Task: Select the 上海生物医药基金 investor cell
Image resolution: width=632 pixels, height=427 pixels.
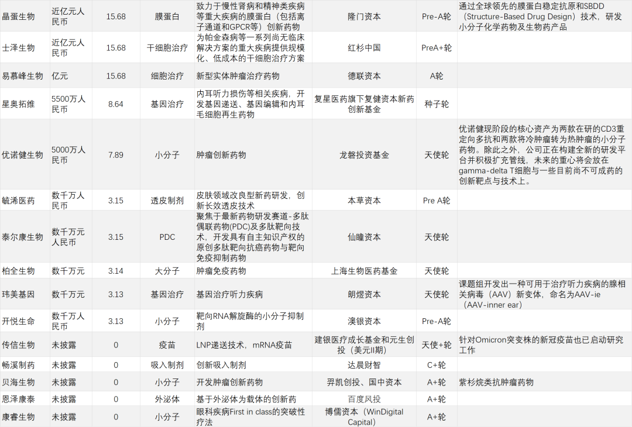Action: 364,271
